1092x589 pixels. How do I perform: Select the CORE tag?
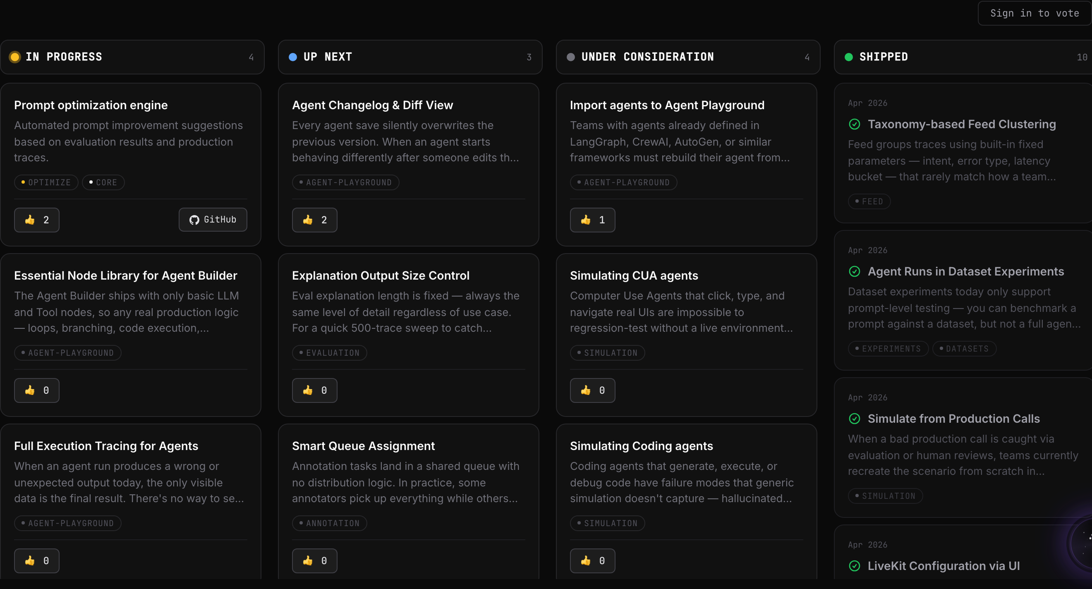pyautogui.click(x=103, y=182)
